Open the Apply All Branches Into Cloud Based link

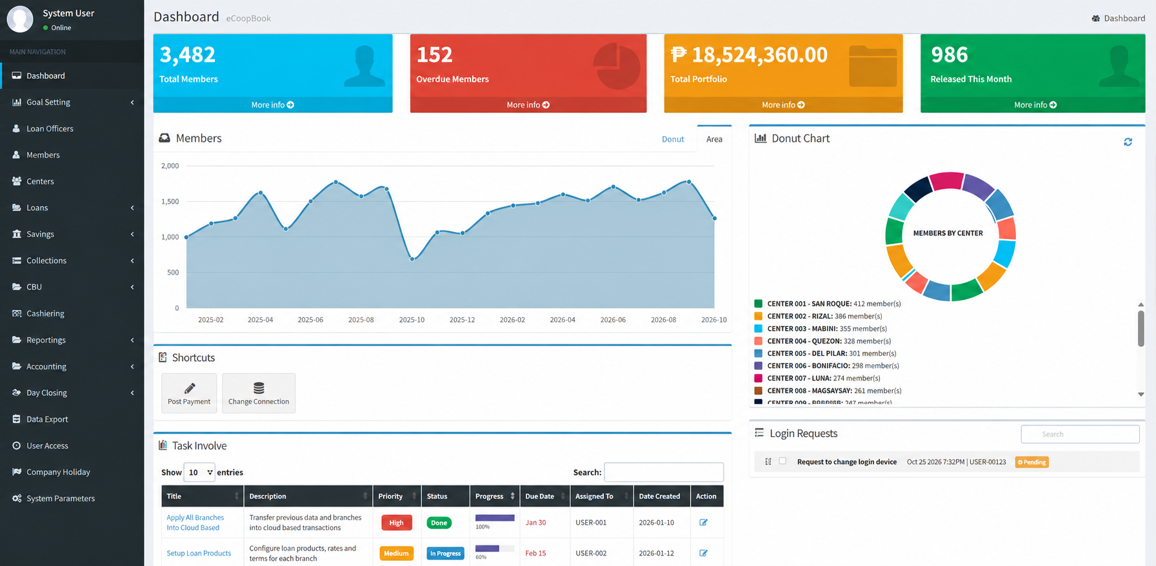point(195,523)
